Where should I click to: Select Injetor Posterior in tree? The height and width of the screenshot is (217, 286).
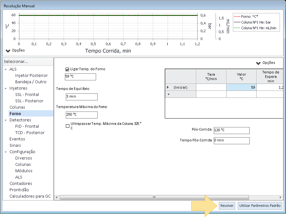pos(31,75)
